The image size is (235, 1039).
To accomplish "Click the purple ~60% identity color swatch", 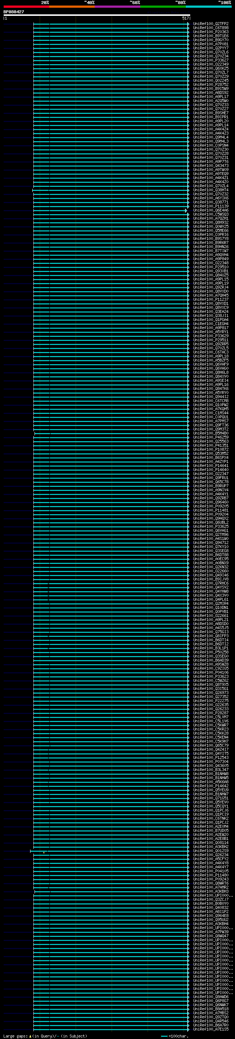I will [x=117, y=7].
